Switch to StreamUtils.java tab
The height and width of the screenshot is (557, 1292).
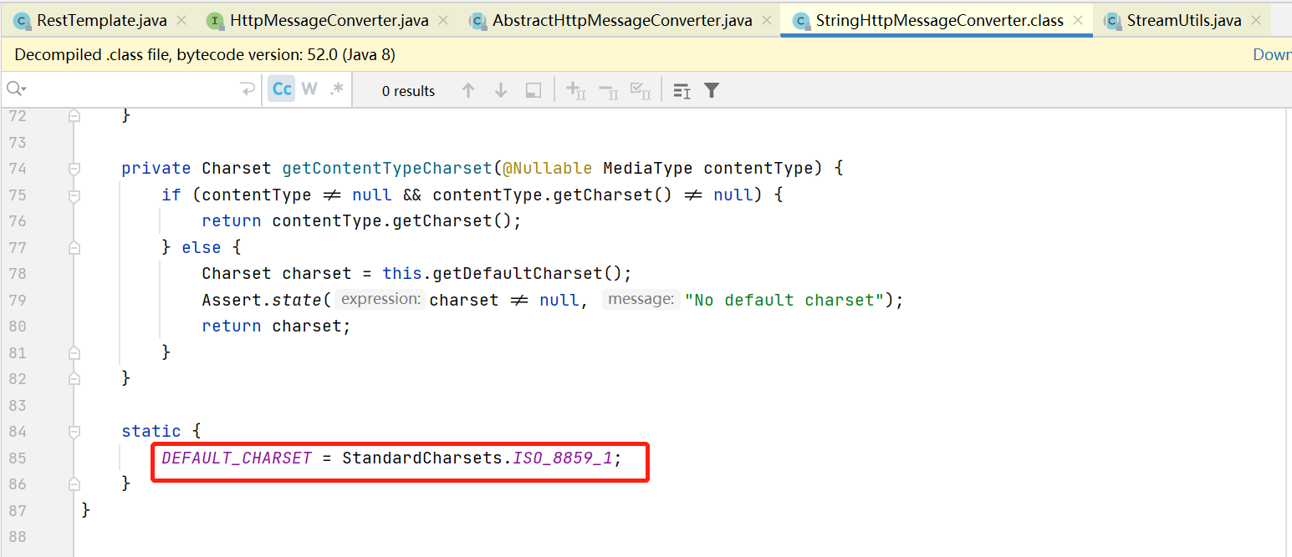pos(1184,20)
